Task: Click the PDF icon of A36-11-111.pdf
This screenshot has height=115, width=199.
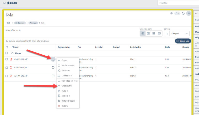Action: (x=11, y=59)
